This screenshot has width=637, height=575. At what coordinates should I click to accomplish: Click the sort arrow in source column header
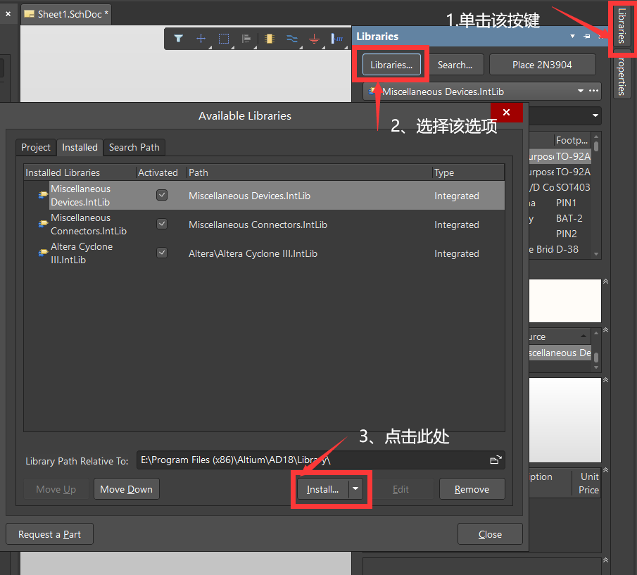584,336
